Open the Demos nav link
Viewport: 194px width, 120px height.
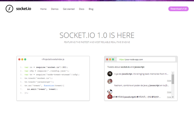[55, 9]
